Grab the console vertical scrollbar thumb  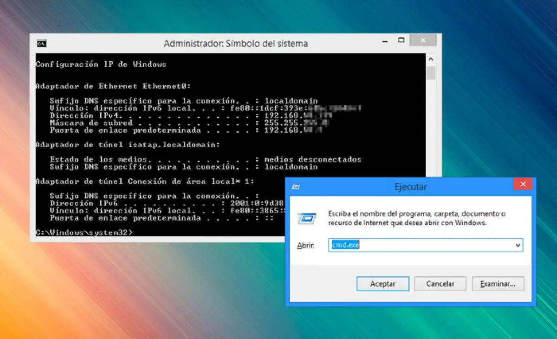[x=431, y=73]
